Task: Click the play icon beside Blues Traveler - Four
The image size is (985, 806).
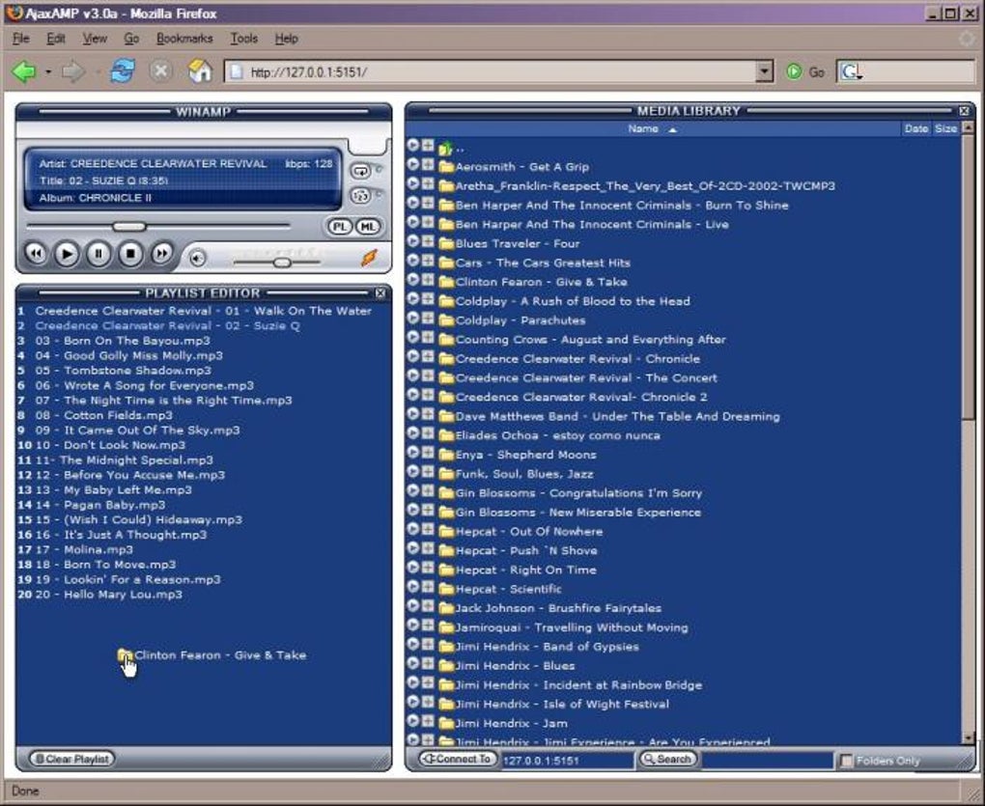Action: tap(412, 241)
